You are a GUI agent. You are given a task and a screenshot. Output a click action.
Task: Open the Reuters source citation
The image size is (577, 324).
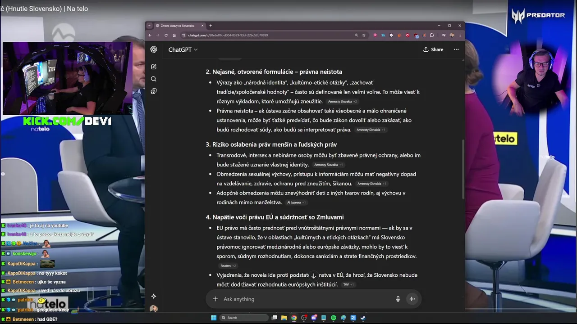(228, 266)
